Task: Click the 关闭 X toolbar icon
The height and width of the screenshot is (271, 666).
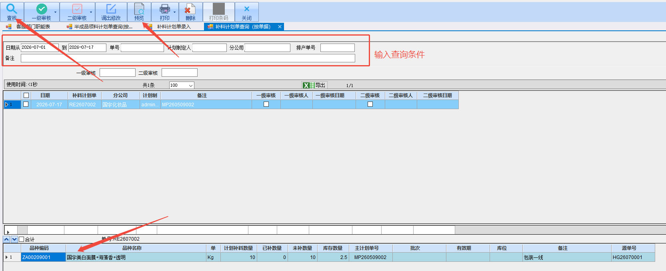Action: coord(247,9)
